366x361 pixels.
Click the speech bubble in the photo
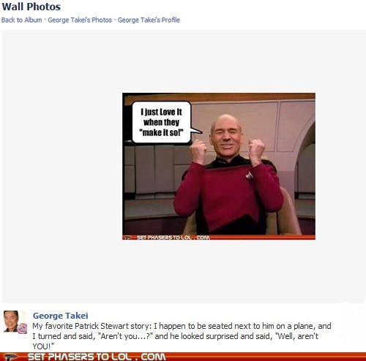click(162, 122)
